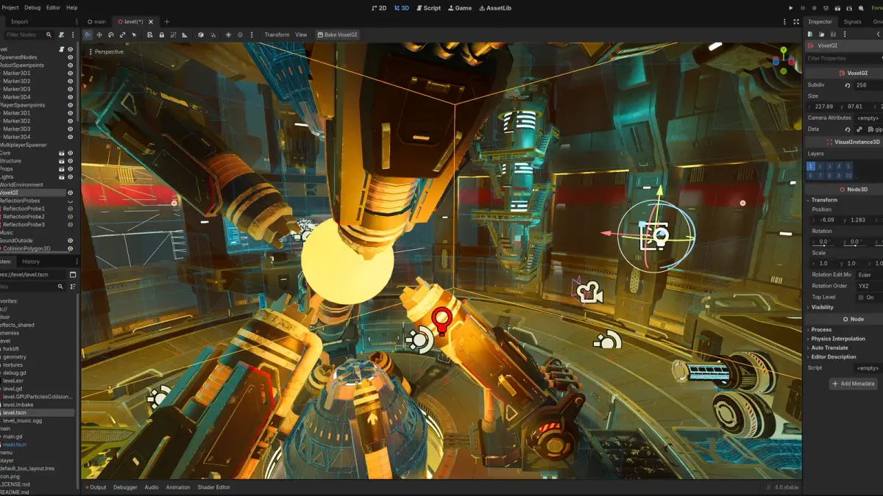Toggle preview environment globe icon
The height and width of the screenshot is (496, 883).
241,35
